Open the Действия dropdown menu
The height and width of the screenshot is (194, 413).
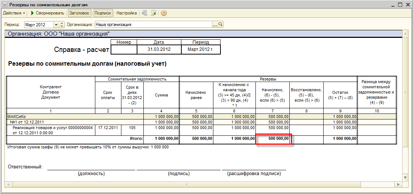[14, 13]
